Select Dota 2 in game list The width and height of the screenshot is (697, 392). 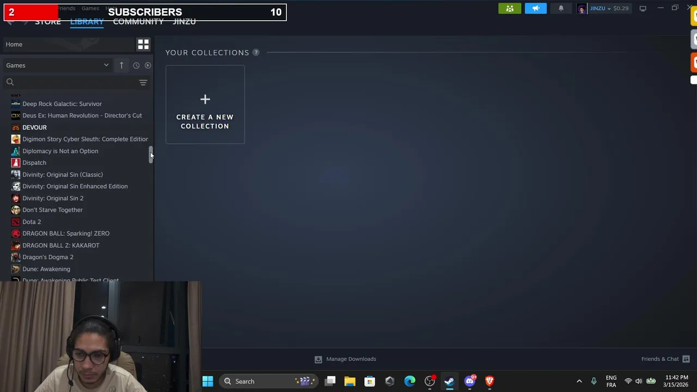(32, 222)
